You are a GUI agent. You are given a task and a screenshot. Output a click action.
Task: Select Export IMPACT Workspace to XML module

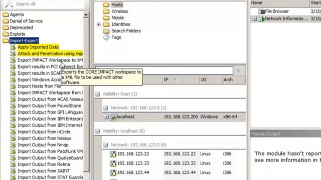pyautogui.click(x=50, y=60)
